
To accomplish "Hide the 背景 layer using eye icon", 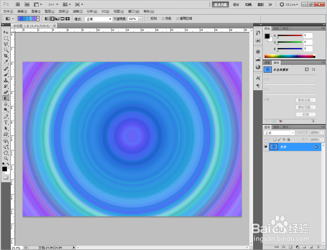I will [x=266, y=147].
